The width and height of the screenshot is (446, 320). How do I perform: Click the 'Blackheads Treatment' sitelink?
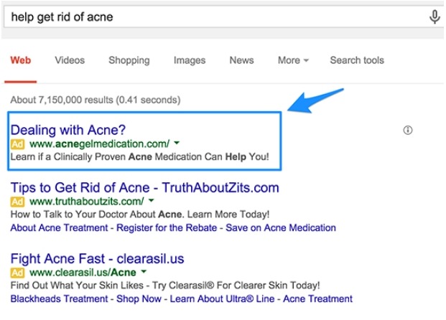tap(59, 299)
